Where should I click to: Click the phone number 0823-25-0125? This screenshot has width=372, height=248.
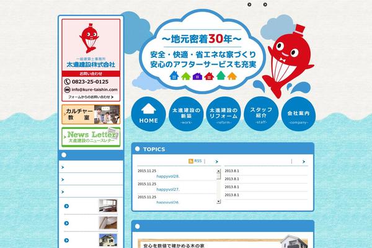point(90,82)
